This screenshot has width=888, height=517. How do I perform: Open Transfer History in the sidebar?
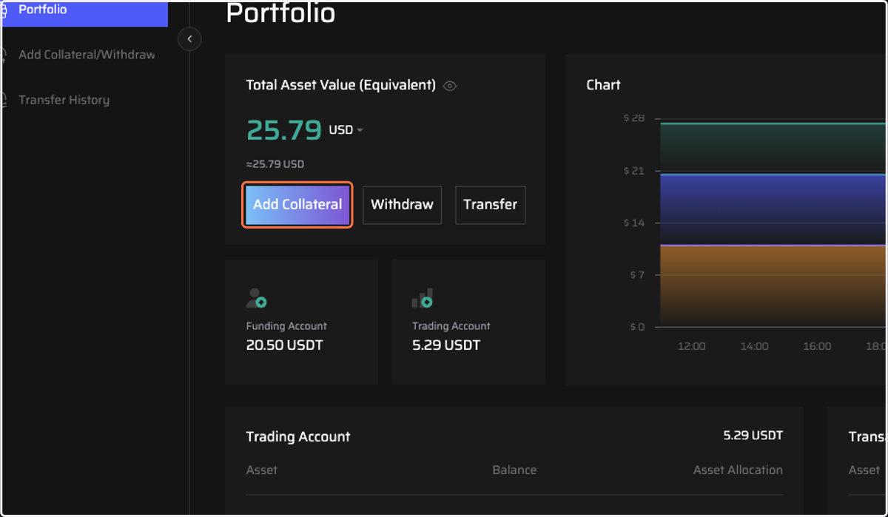64,100
